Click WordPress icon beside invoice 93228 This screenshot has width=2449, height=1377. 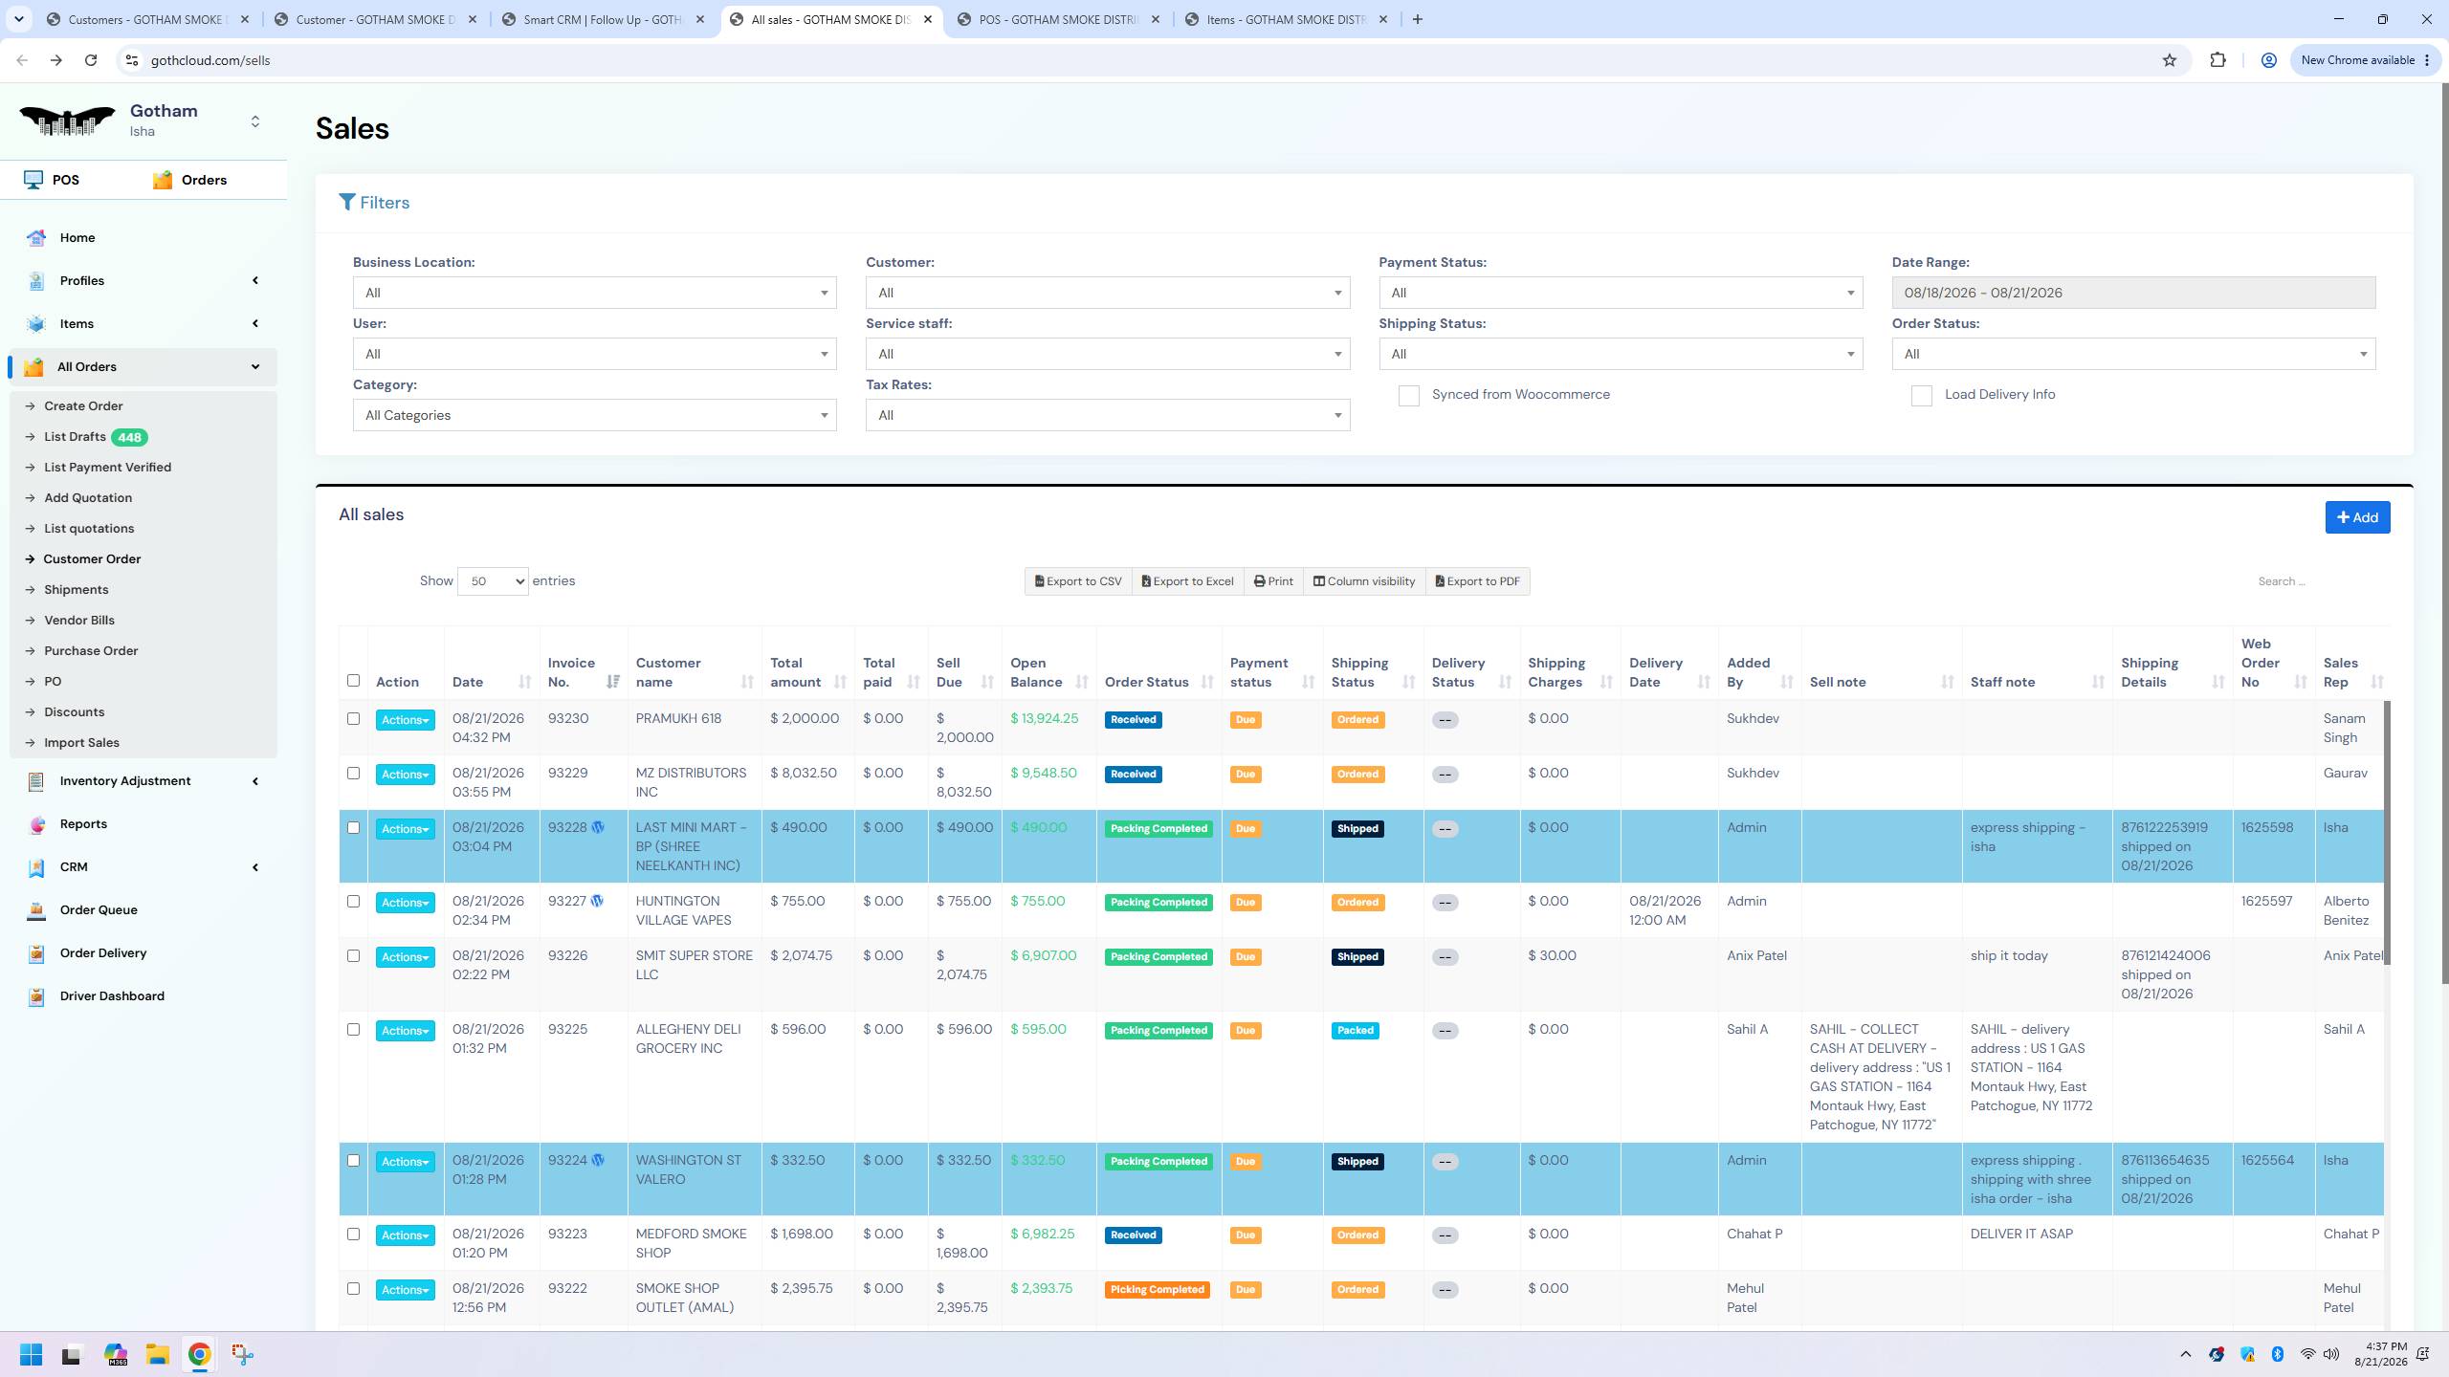tap(598, 827)
